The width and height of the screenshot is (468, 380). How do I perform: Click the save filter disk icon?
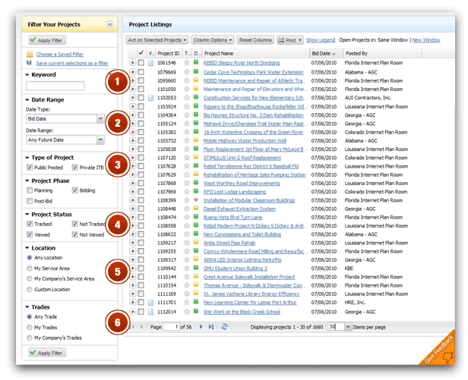29,63
